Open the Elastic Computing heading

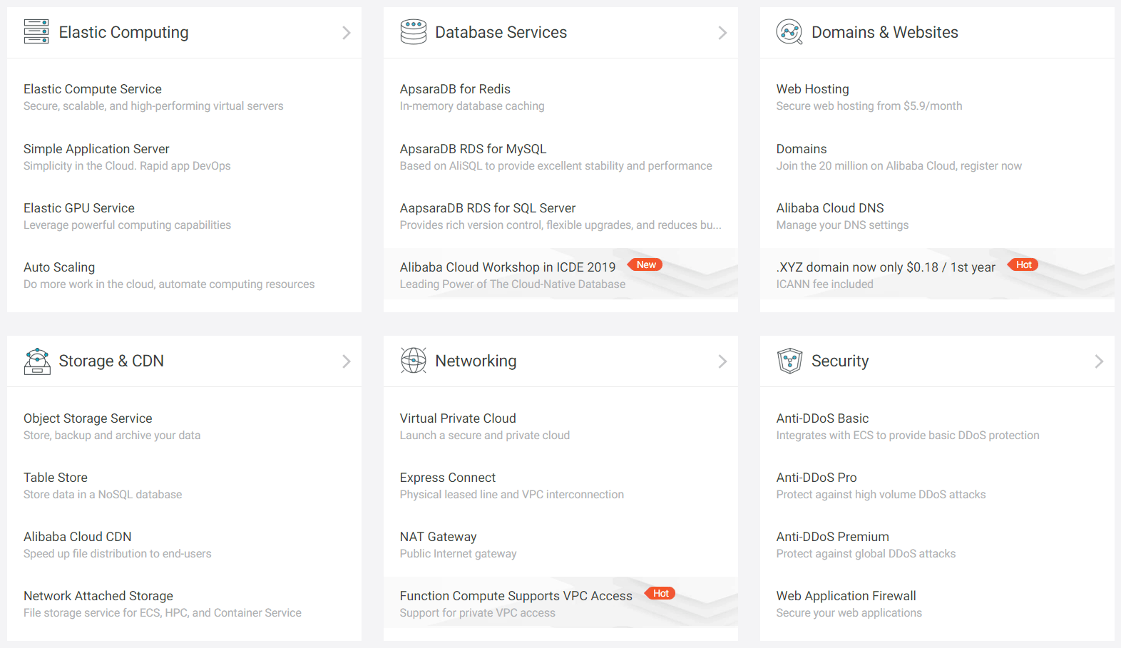click(123, 32)
